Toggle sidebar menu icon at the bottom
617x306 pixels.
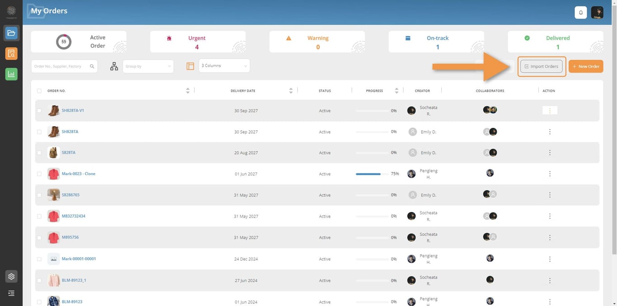point(11,293)
